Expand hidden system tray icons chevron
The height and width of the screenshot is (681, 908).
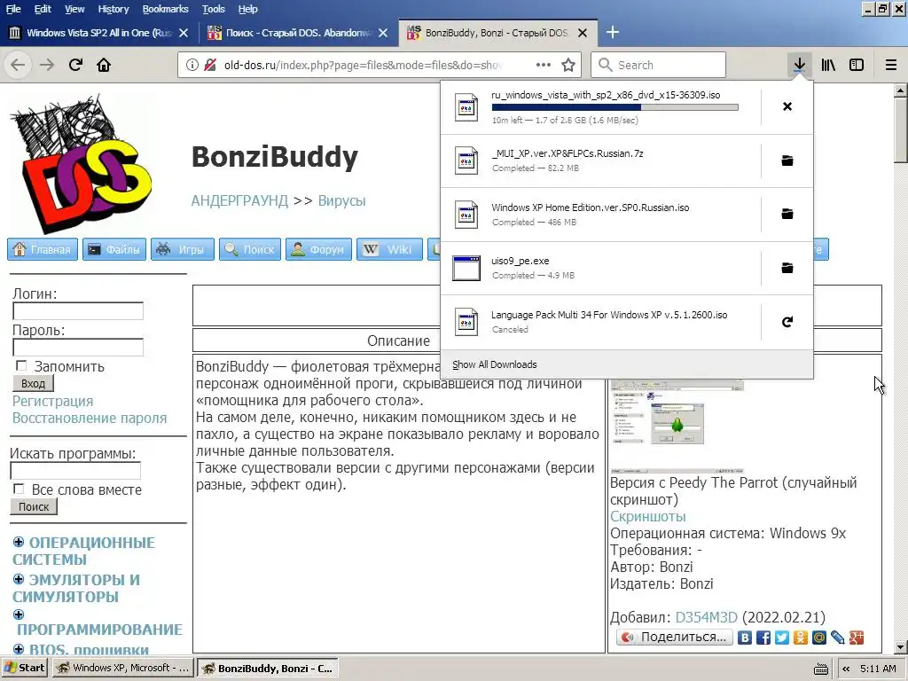click(x=846, y=669)
